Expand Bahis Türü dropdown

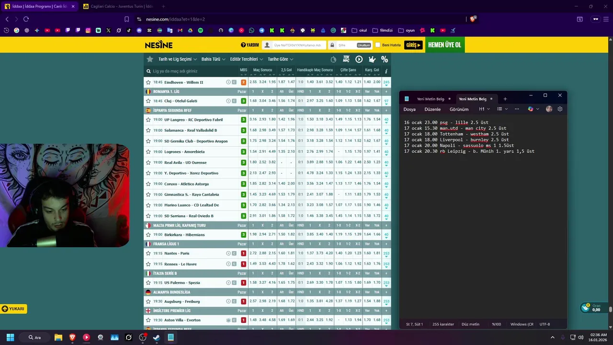(x=213, y=59)
